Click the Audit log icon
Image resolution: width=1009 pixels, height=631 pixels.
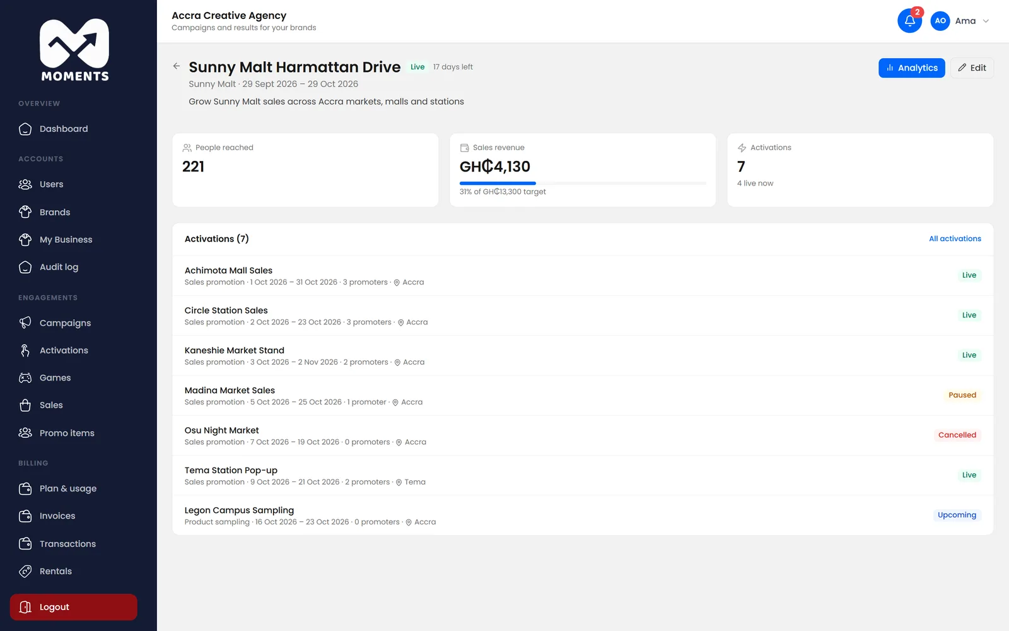tap(25, 267)
